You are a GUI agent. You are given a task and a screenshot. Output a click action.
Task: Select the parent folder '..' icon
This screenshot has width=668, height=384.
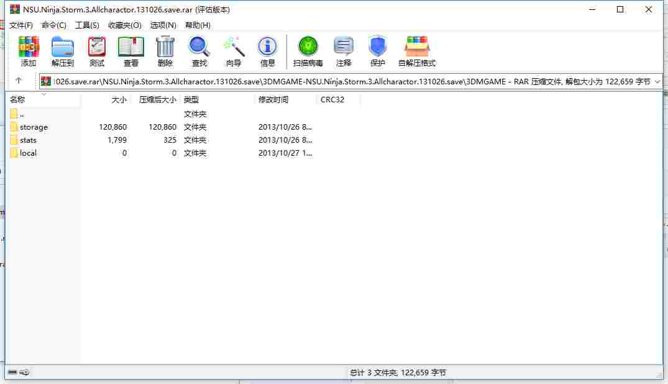(x=14, y=114)
